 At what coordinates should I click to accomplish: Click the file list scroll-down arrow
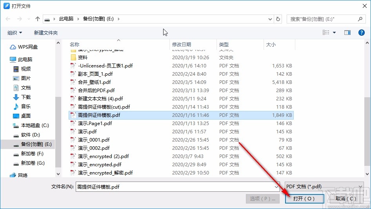(x=367, y=174)
